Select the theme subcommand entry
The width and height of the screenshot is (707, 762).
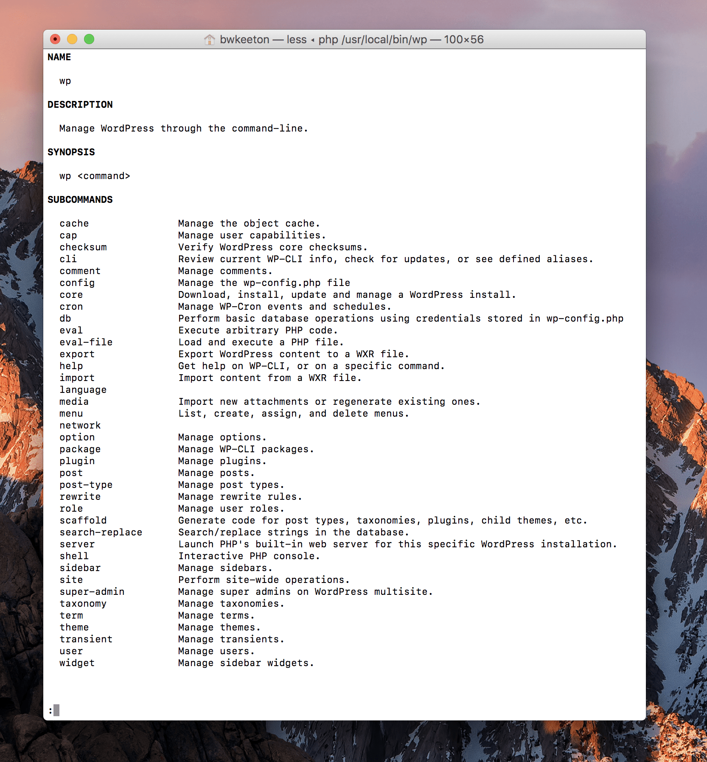[x=74, y=627]
